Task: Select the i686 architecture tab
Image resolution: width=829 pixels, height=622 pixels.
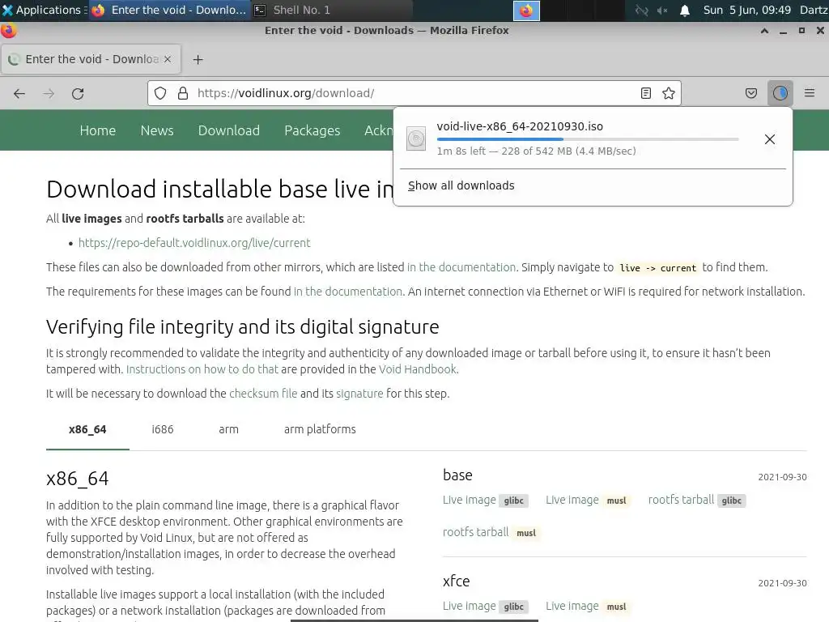Action: click(162, 429)
